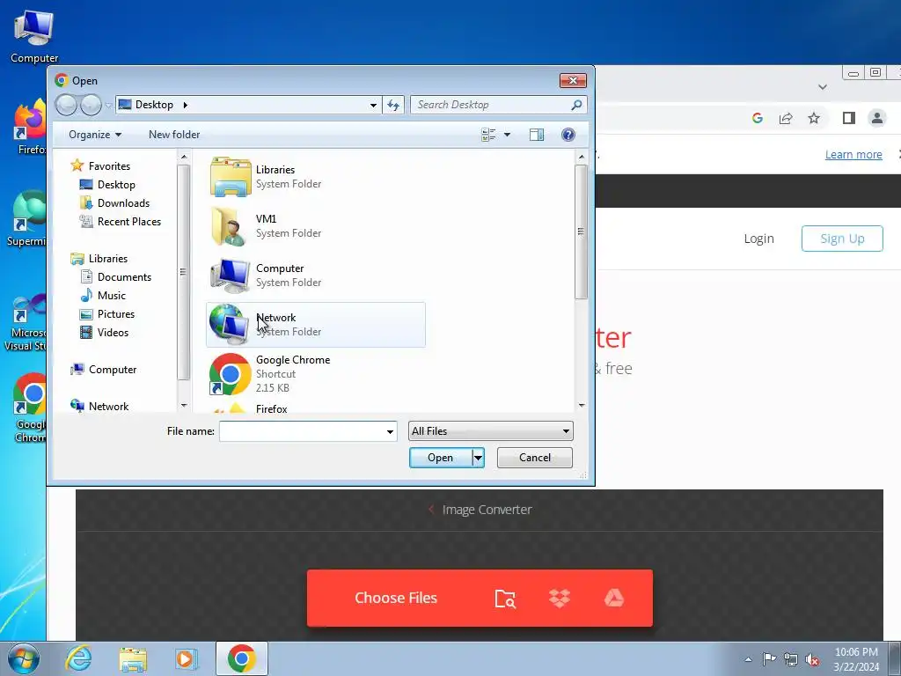Viewport: 901px width, 676px height.
Task: Click the Action Center flag tray icon
Action: 769,658
